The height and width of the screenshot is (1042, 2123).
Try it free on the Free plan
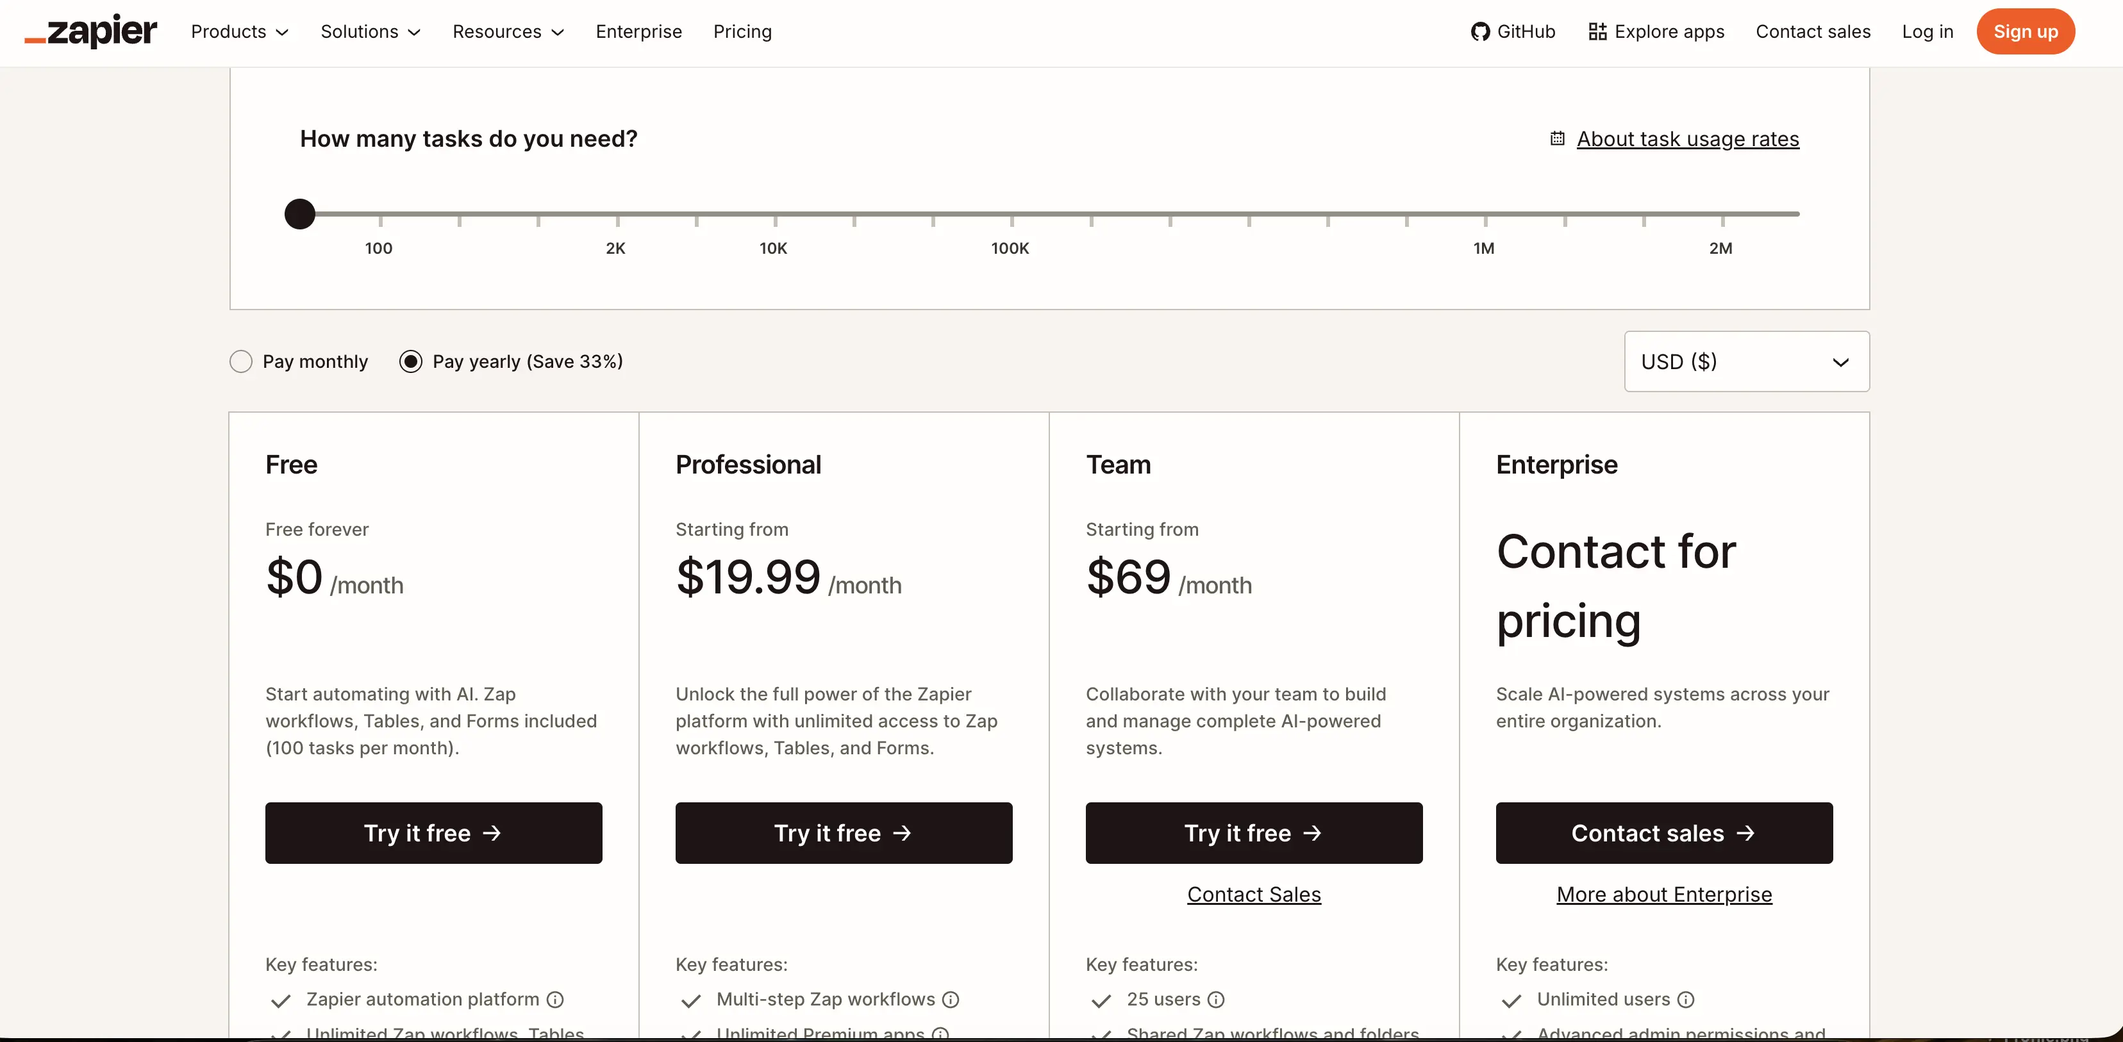[x=433, y=833]
